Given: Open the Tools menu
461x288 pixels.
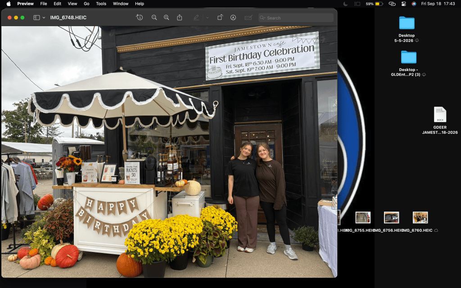Looking at the screenshot, I should pyautogui.click(x=101, y=4).
